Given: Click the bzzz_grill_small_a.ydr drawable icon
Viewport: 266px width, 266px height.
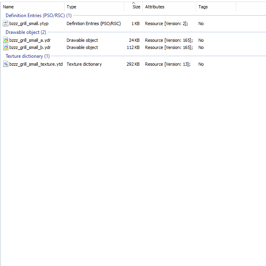Looking at the screenshot, I should pyautogui.click(x=6, y=40).
